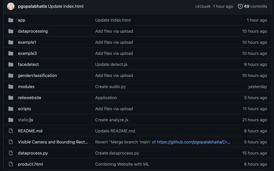Click '11 hours ago' timestamp for scripts
Viewport: 274px width, 171px height.
(x=255, y=109)
